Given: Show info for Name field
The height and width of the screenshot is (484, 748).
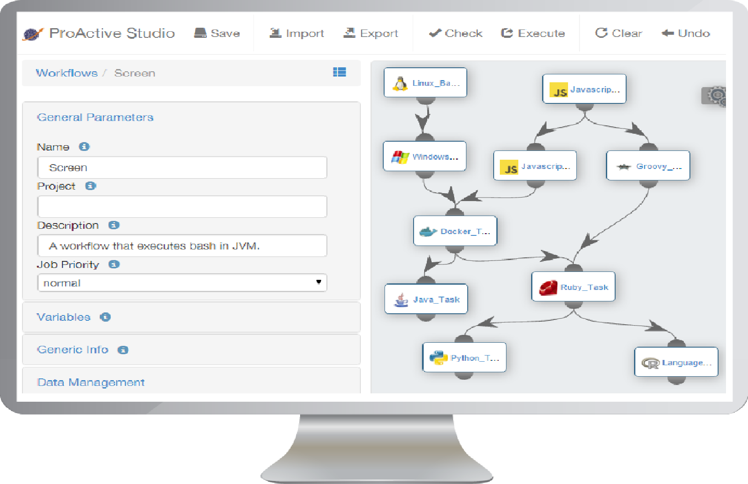Looking at the screenshot, I should [x=84, y=147].
